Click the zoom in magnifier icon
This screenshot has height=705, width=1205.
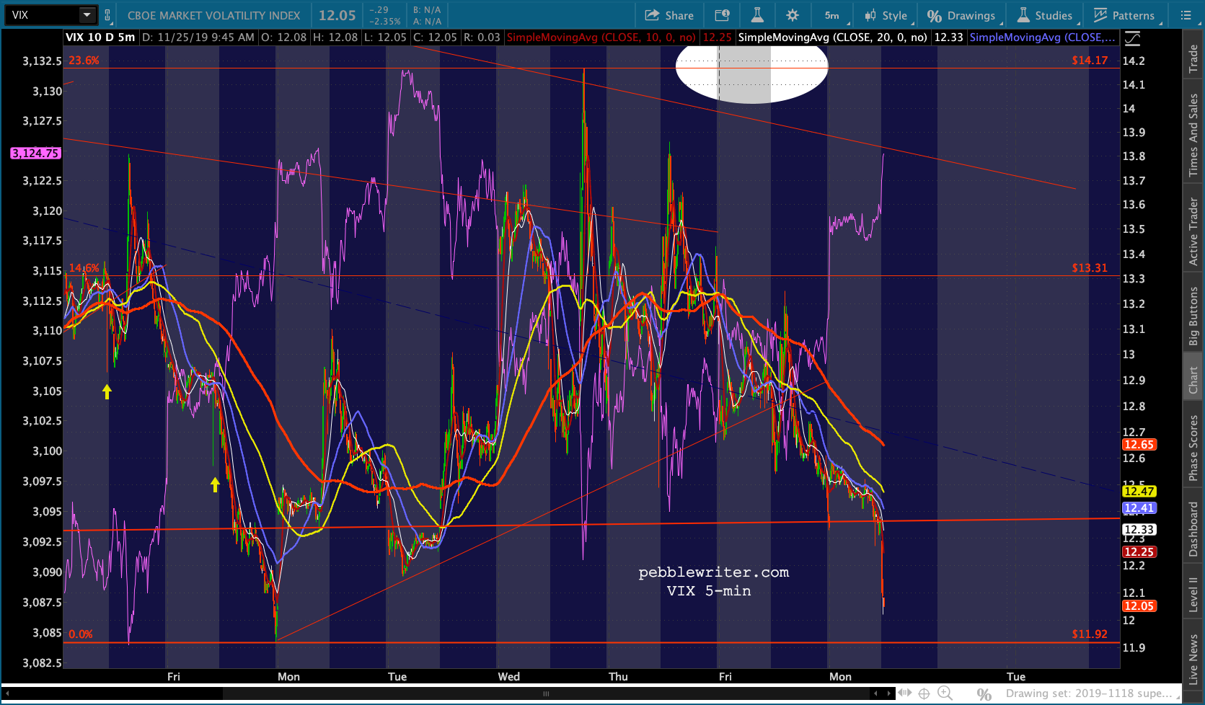pyautogui.click(x=945, y=693)
